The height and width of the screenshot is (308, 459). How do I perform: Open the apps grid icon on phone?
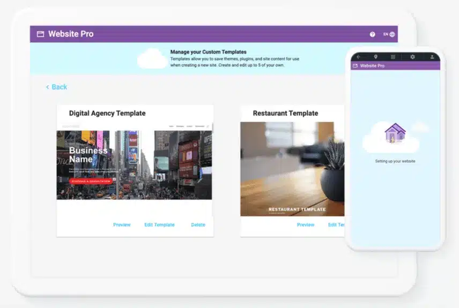click(x=393, y=57)
